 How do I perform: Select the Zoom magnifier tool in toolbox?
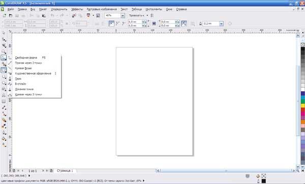pos(4,51)
